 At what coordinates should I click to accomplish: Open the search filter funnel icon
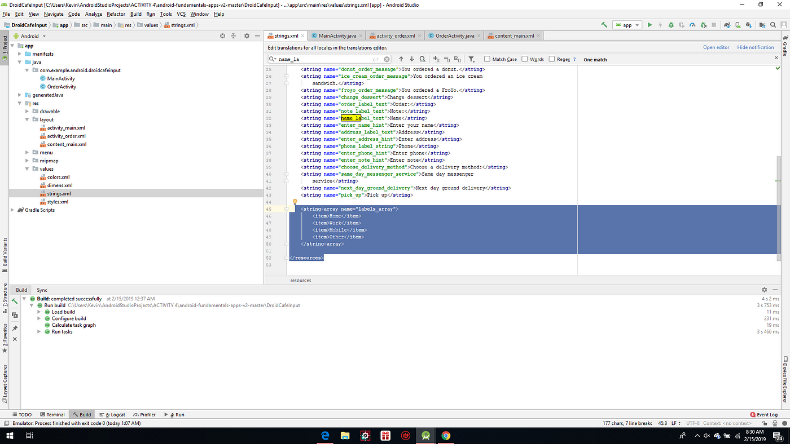tap(471, 59)
